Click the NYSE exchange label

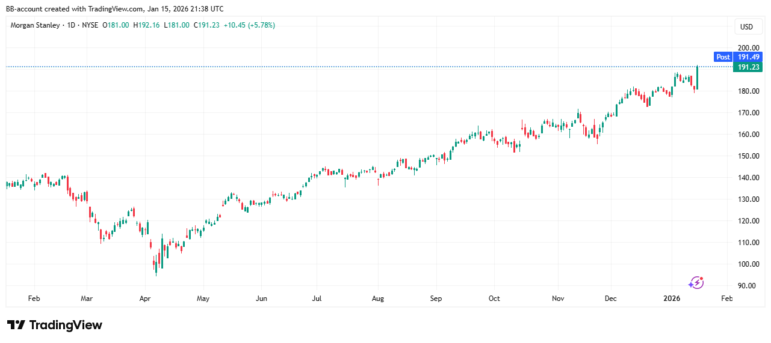[x=90, y=25]
